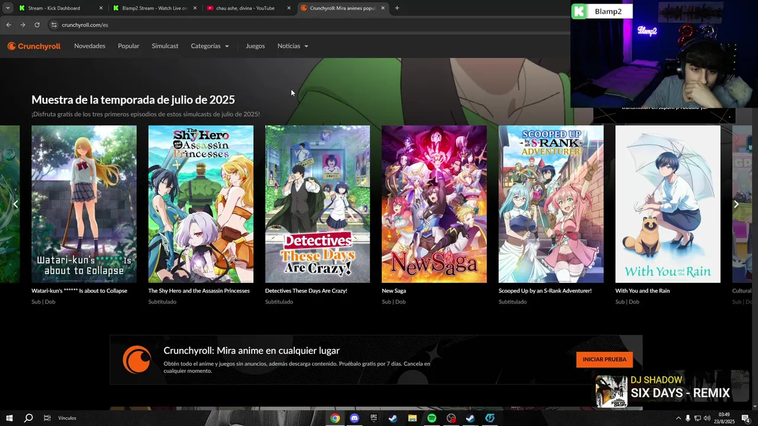
Task: Open the site information icon beside the URL
Action: (54, 25)
